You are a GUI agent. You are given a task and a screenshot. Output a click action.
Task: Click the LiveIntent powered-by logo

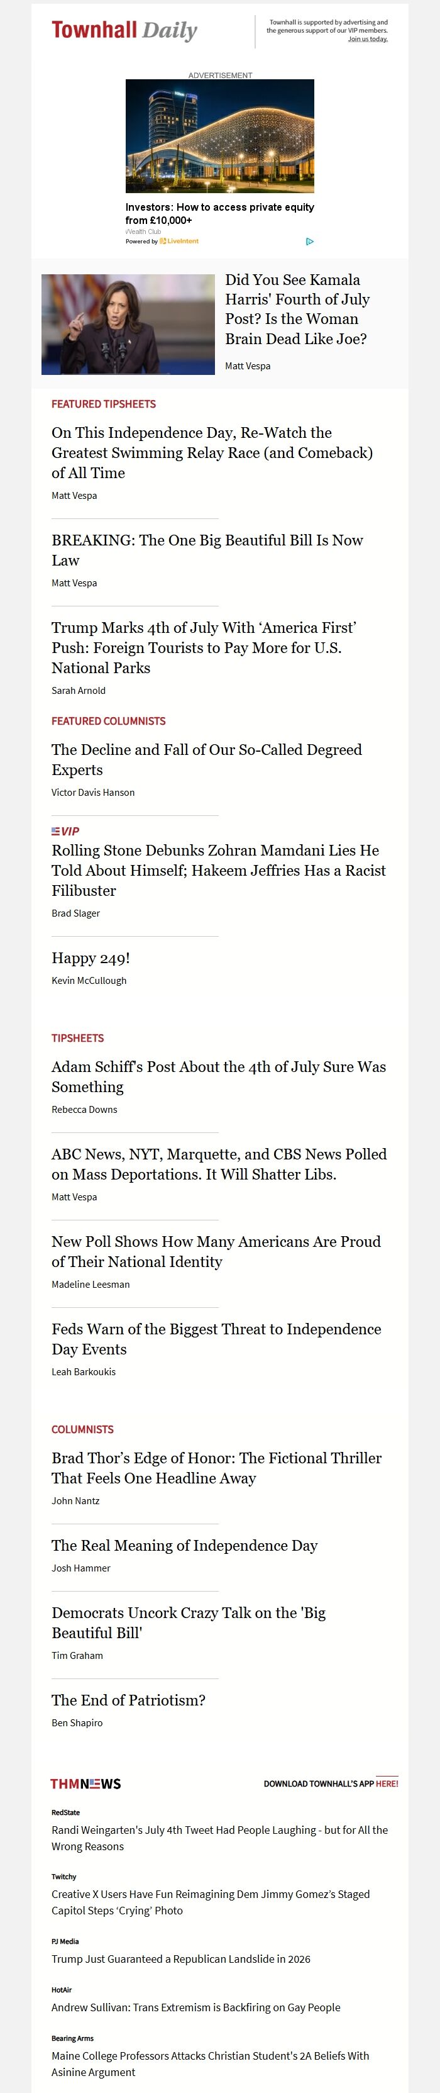[x=179, y=242]
